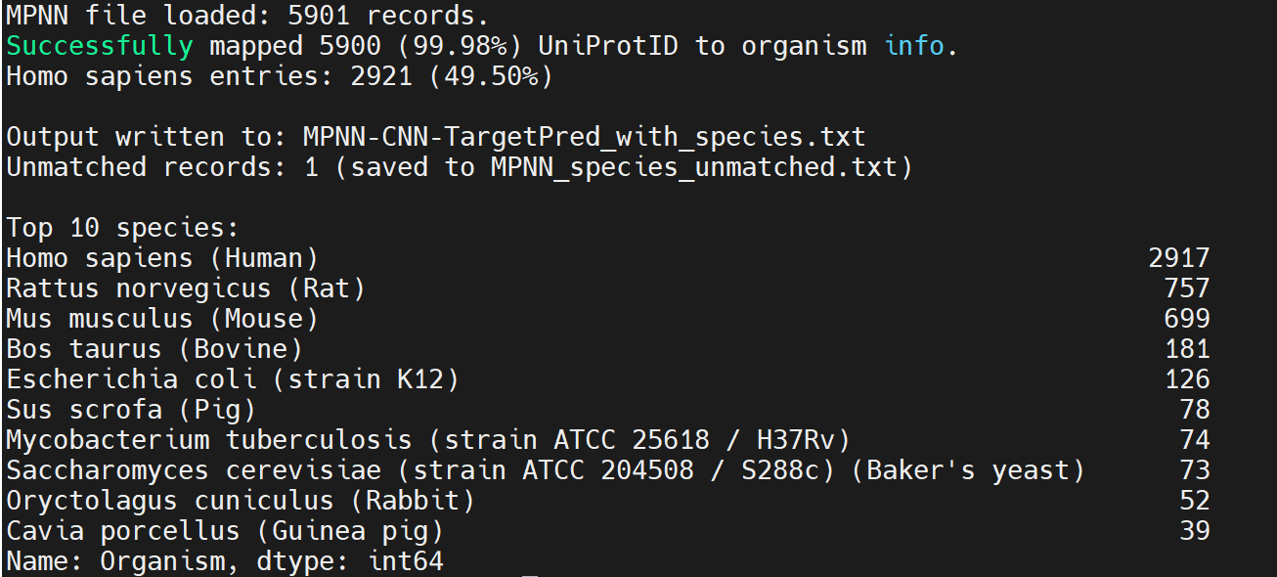This screenshot has height=577, width=1277.
Task: Click the blue word "info"
Action: 914,46
